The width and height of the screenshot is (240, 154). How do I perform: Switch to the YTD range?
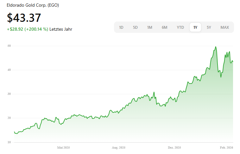click(180, 28)
